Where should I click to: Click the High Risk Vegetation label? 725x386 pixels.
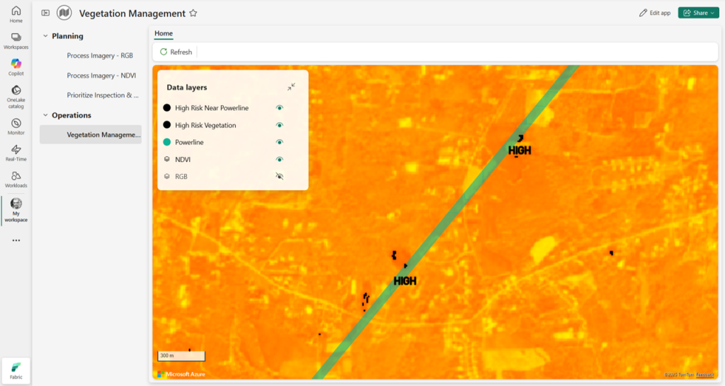click(x=205, y=125)
